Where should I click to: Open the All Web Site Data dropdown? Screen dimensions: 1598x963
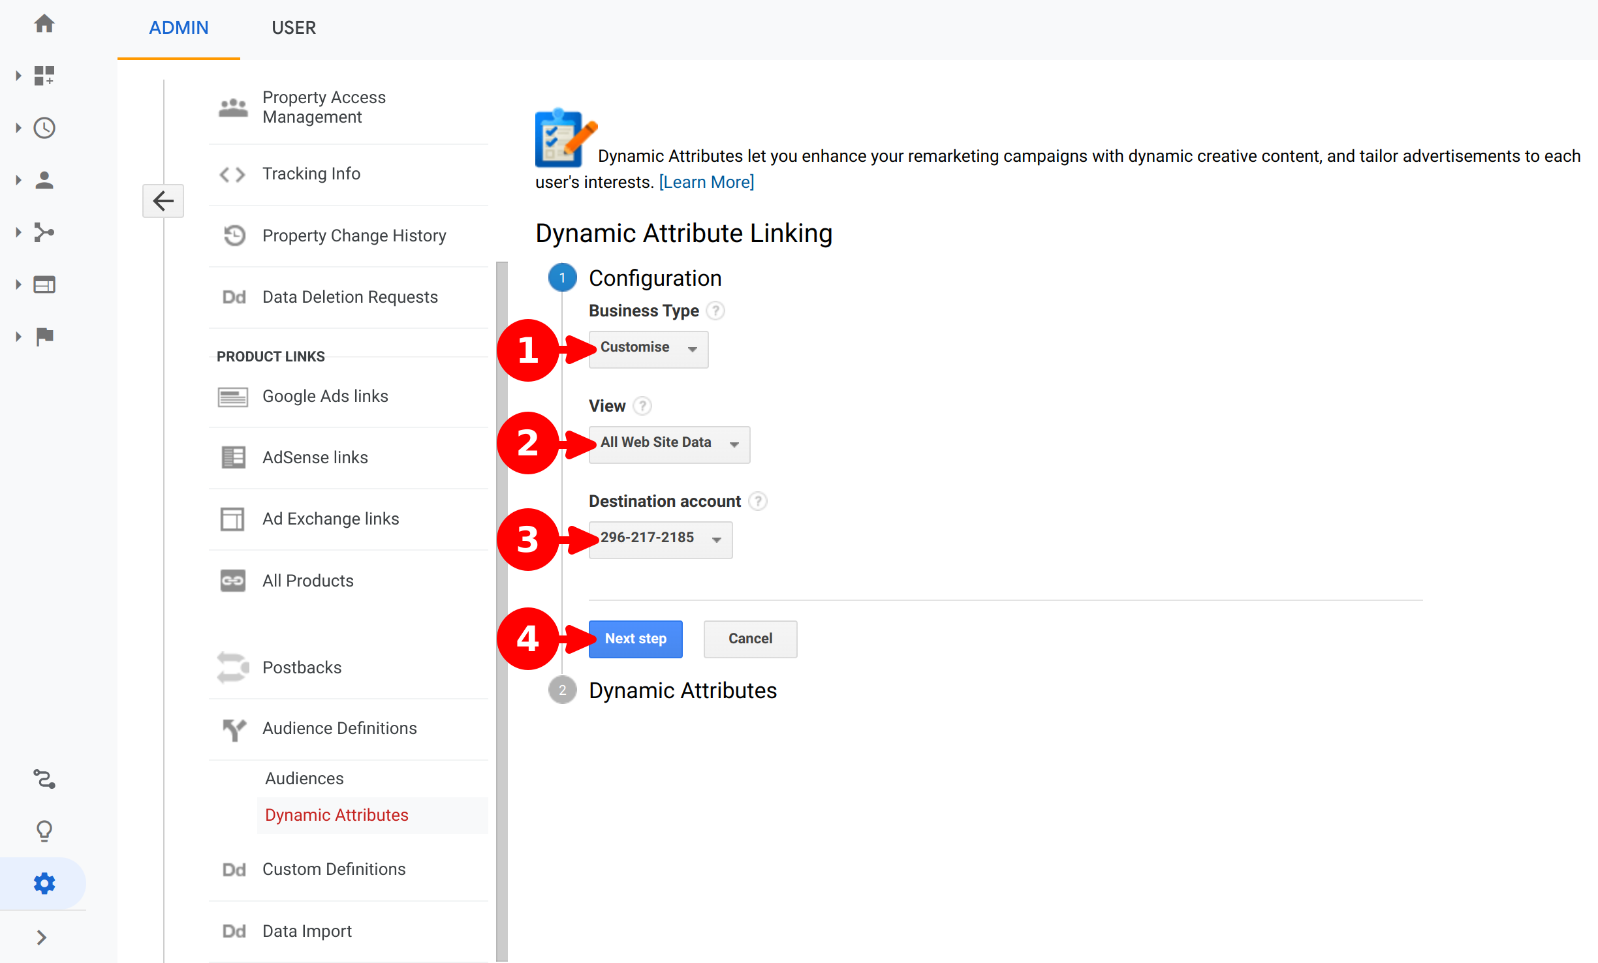pos(669,444)
